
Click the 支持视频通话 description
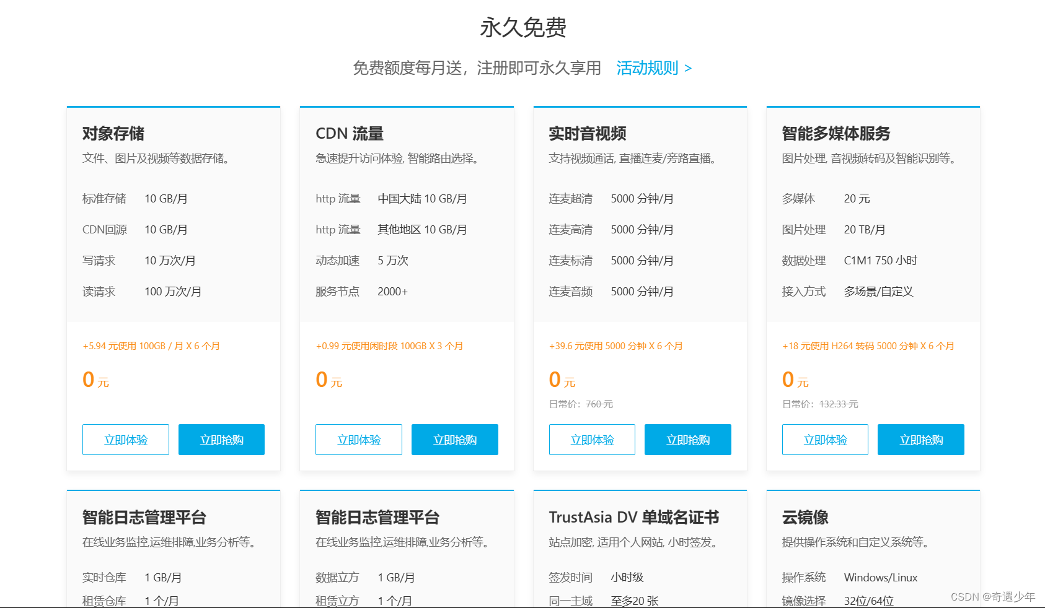(x=634, y=159)
